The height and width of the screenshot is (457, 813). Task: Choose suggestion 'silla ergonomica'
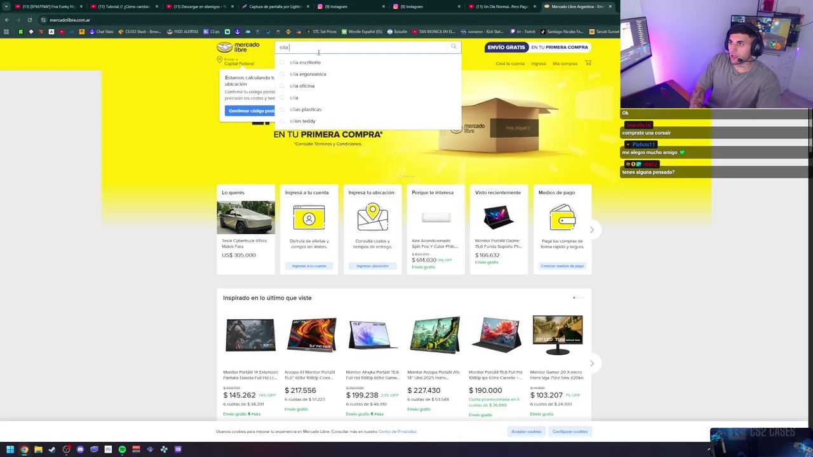[368, 74]
